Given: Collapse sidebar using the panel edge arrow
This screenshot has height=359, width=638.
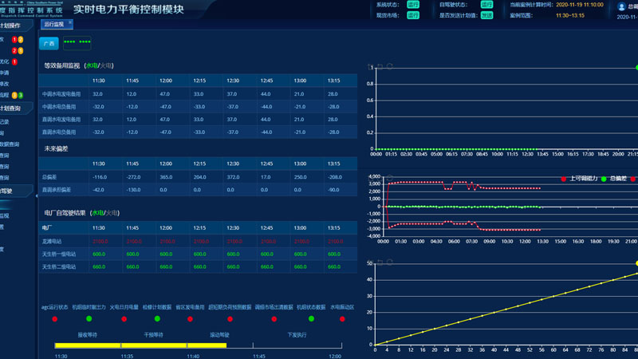Looking at the screenshot, I should 37,194.
